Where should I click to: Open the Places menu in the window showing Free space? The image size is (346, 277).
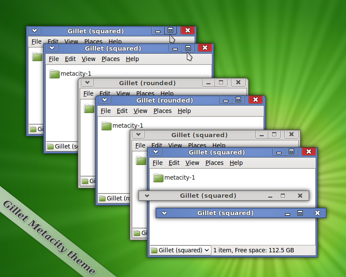click(x=214, y=163)
